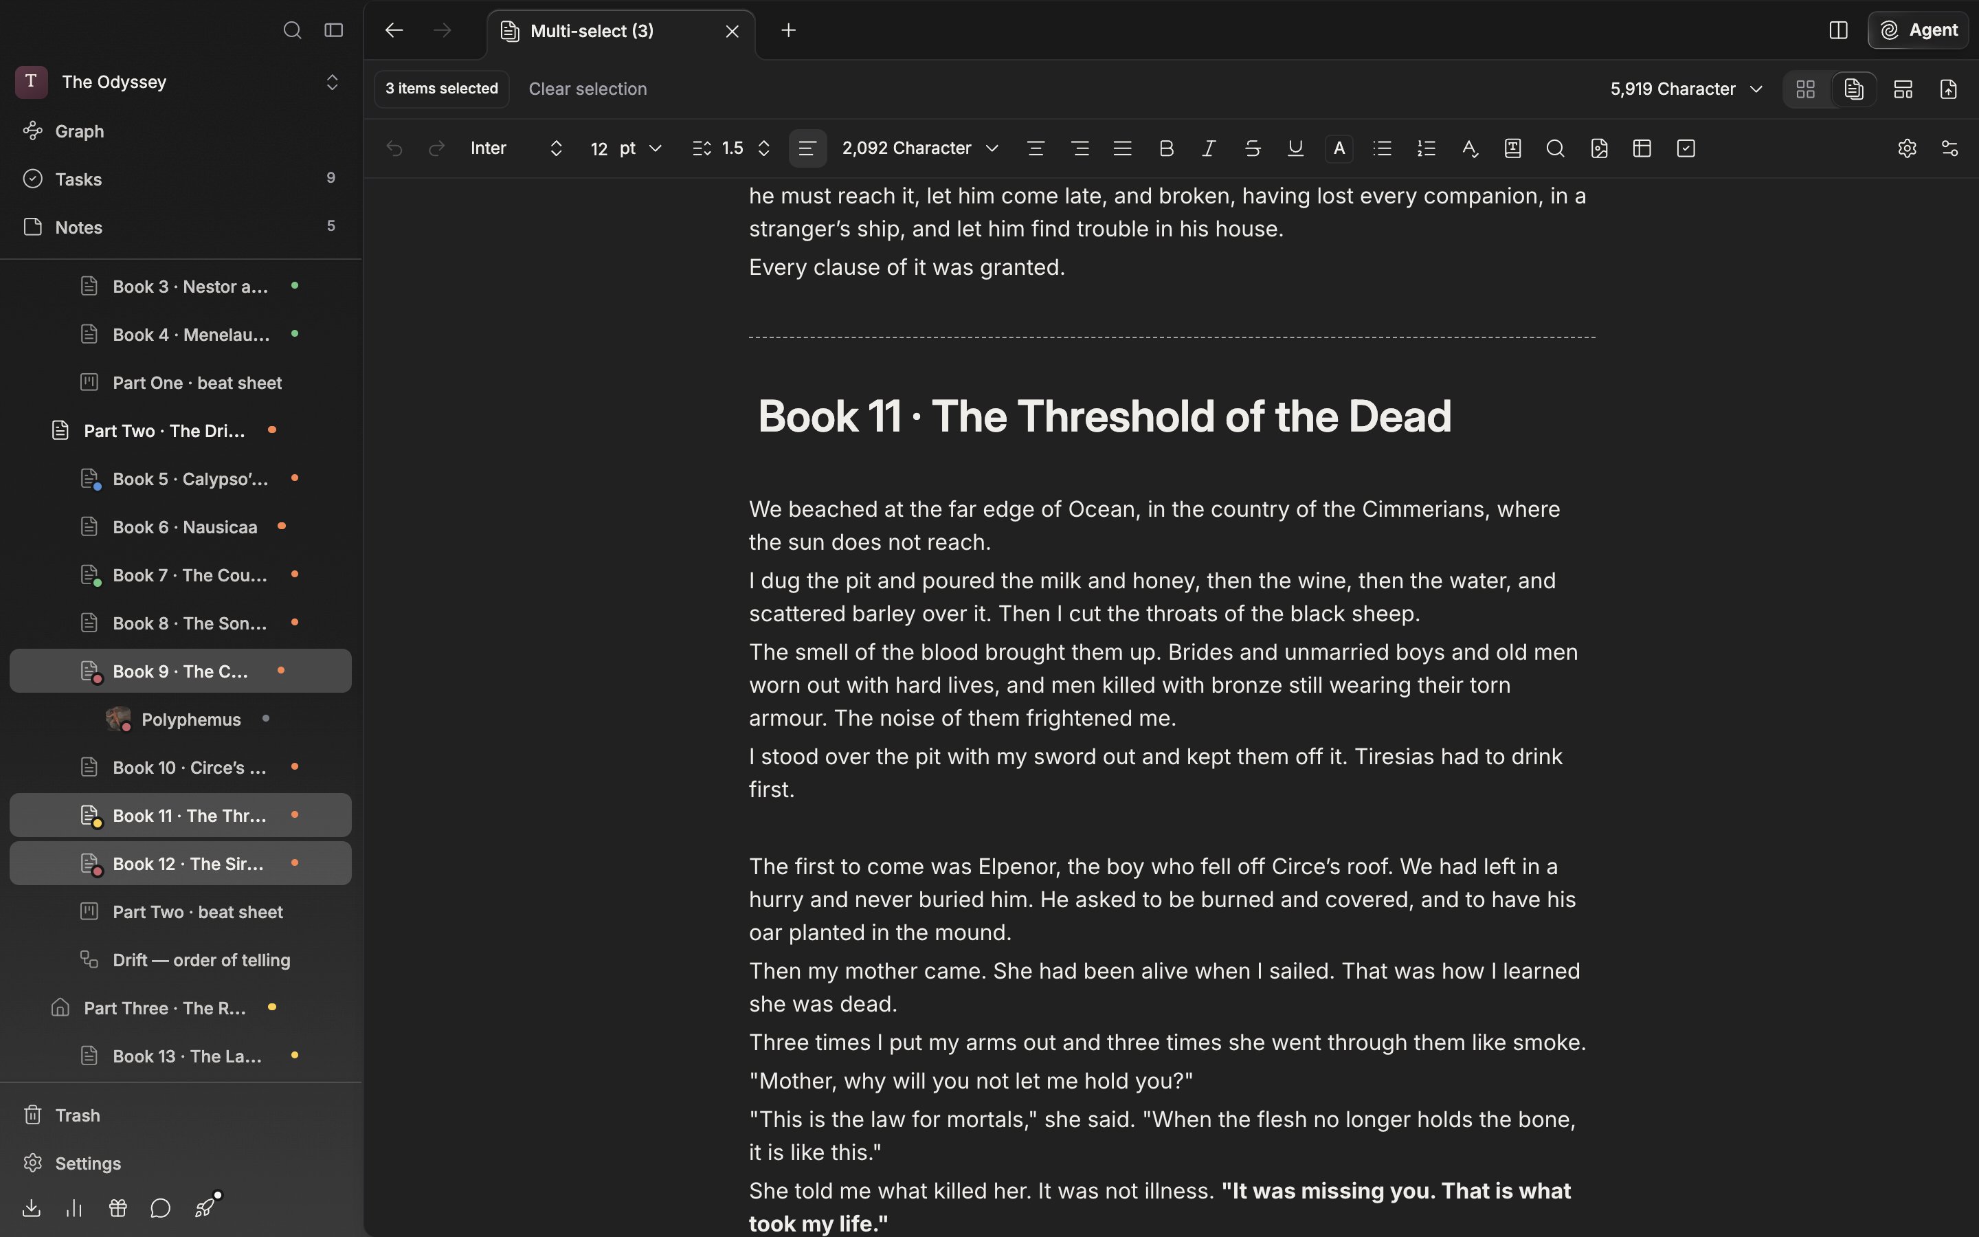Undo the last edit
This screenshot has width=1979, height=1237.
pyautogui.click(x=394, y=148)
